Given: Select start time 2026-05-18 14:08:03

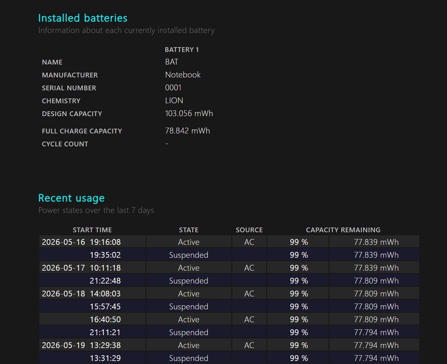Looking at the screenshot, I should [x=92, y=293].
